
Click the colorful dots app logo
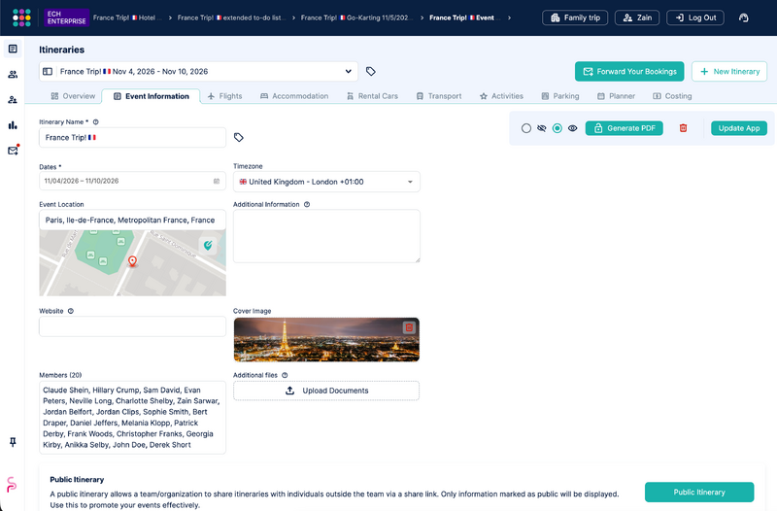(21, 17)
